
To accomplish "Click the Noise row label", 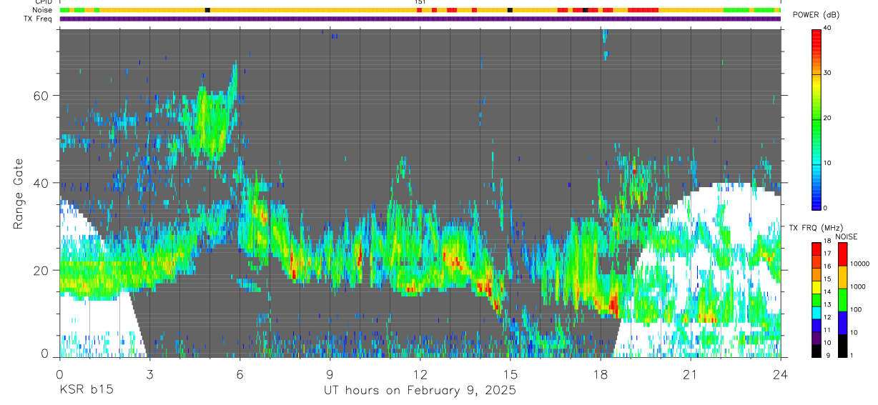I will point(43,10).
